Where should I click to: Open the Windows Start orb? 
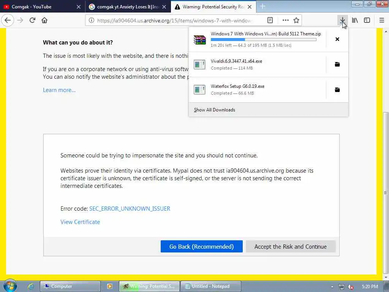click(x=10, y=286)
